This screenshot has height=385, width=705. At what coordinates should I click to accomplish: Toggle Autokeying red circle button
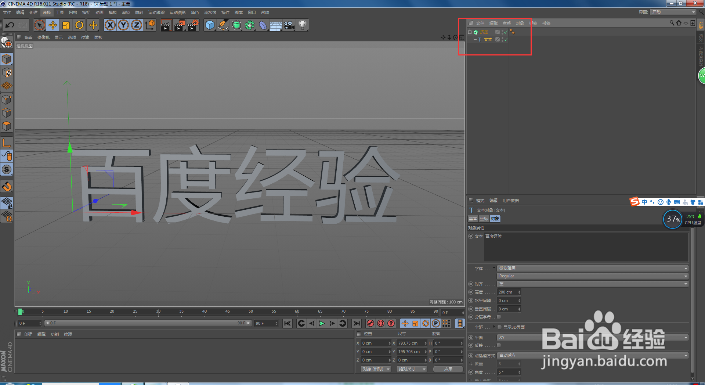381,323
